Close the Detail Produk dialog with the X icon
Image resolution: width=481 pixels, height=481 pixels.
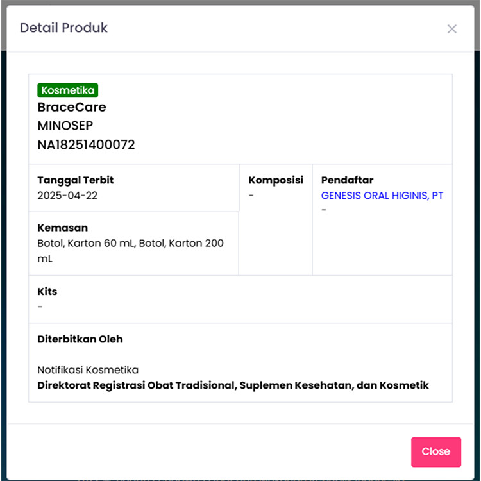coord(452,29)
